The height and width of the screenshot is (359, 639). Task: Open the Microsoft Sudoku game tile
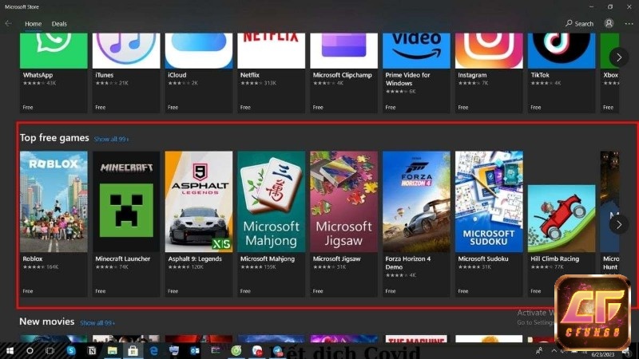[489, 223]
